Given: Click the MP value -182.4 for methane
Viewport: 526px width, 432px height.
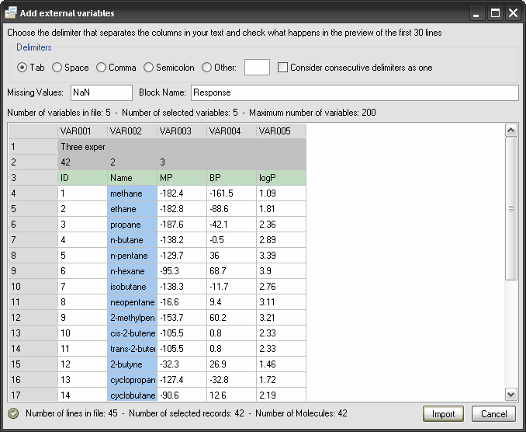Looking at the screenshot, I should [x=182, y=193].
